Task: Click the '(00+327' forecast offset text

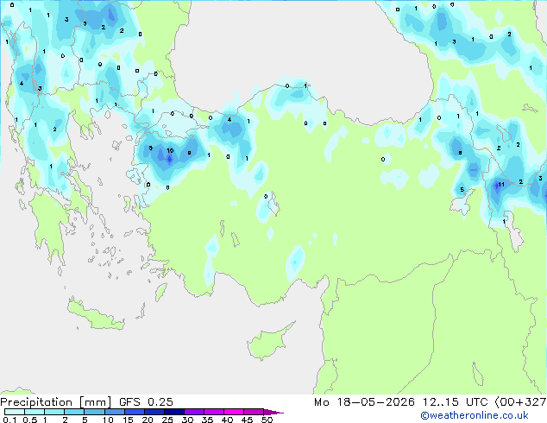Action: click(x=520, y=402)
